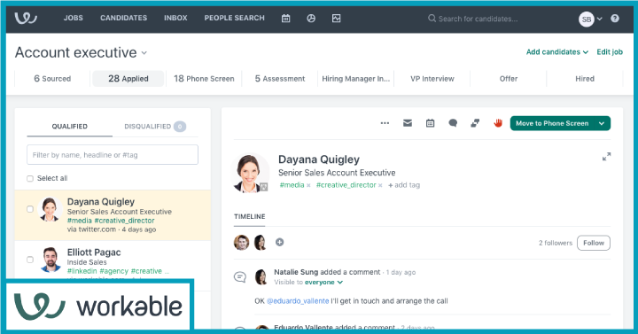Switch to the 18 Phone Screen stage

coord(204,79)
